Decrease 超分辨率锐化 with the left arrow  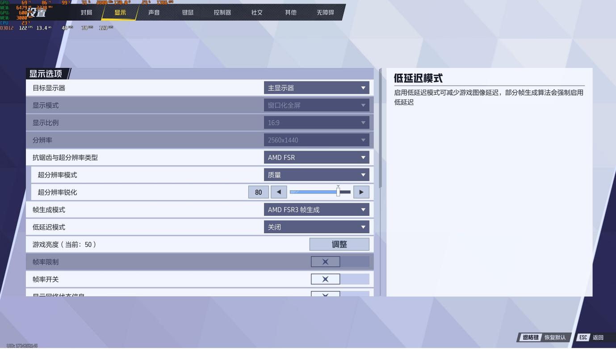[279, 193]
